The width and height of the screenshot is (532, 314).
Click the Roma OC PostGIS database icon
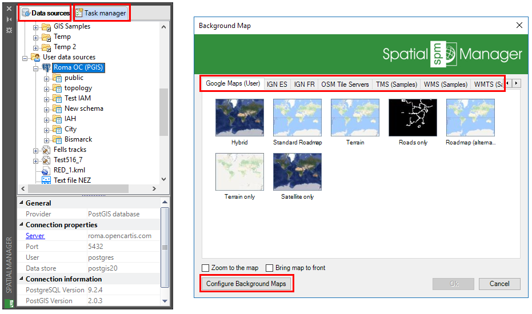(46, 67)
